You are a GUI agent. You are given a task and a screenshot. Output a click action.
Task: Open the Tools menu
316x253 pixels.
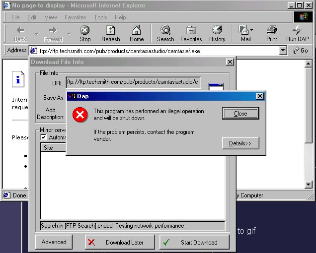click(100, 17)
